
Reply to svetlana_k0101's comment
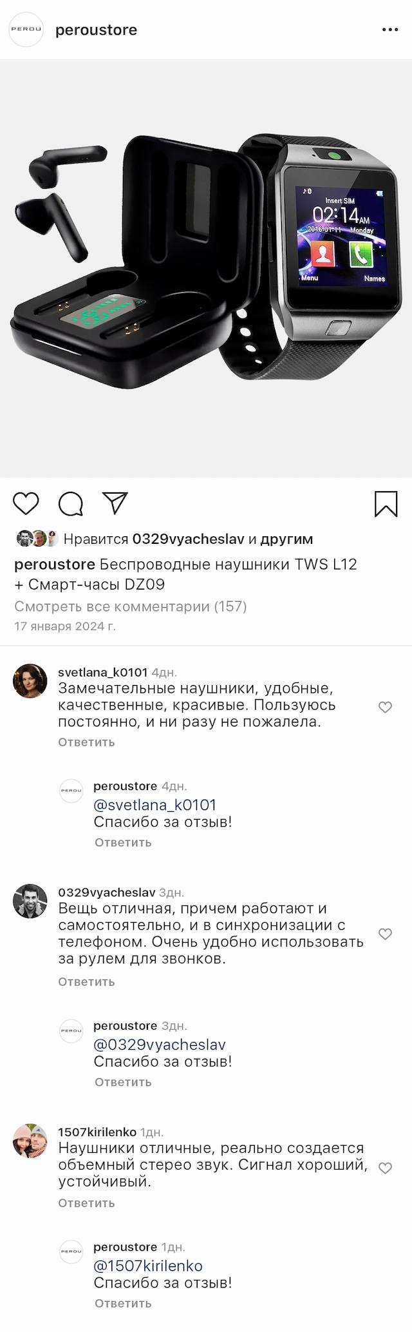[x=86, y=742]
